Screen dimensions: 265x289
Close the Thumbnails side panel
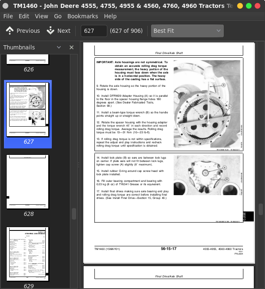[x=72, y=47]
